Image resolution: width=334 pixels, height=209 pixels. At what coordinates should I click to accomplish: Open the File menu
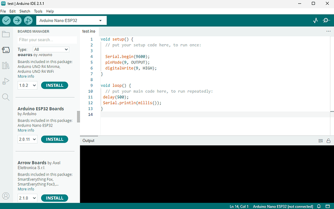click(3, 11)
